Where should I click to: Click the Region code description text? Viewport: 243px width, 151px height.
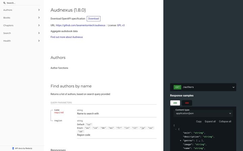[84, 135]
